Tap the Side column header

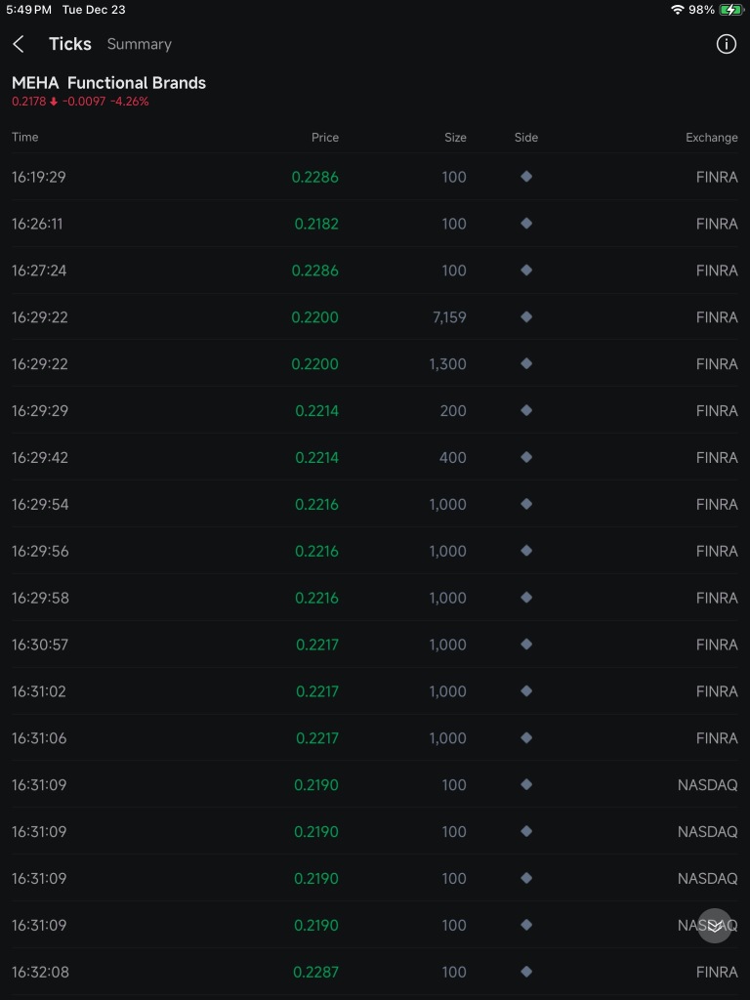pos(526,137)
